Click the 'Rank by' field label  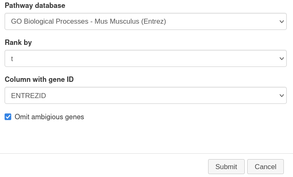(x=18, y=42)
